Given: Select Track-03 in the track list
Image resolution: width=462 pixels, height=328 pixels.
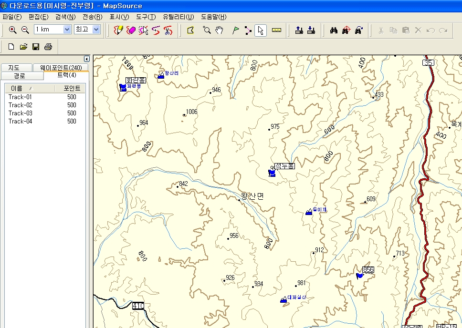Looking at the screenshot, I should point(21,113).
